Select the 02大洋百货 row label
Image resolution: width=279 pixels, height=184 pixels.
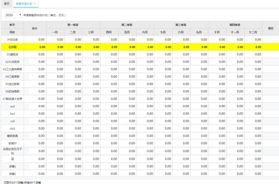(13, 62)
